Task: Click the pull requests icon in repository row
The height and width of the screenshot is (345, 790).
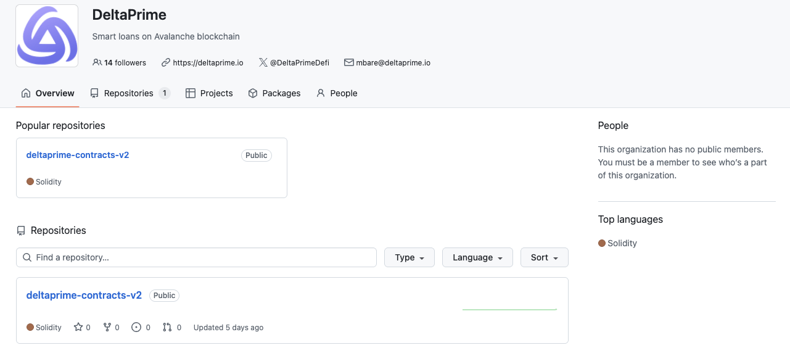Action: pyautogui.click(x=167, y=327)
